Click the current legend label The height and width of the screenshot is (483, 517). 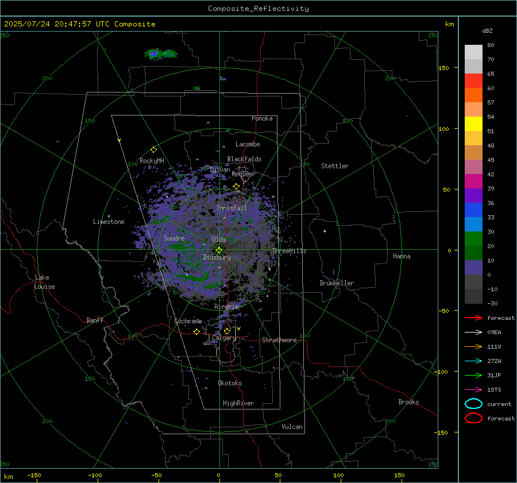[499, 404]
